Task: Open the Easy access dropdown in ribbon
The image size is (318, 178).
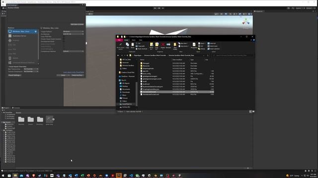Action: tap(184, 46)
